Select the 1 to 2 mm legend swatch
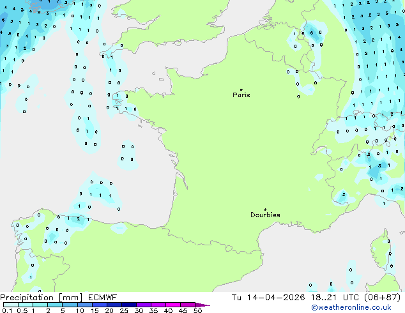The image size is (405, 313). pyautogui.click(x=40, y=305)
